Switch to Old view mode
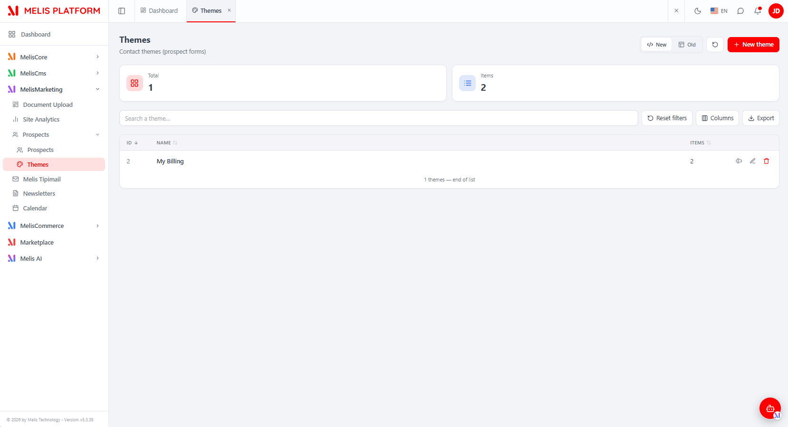Viewport: 788px width, 427px height. [x=687, y=45]
